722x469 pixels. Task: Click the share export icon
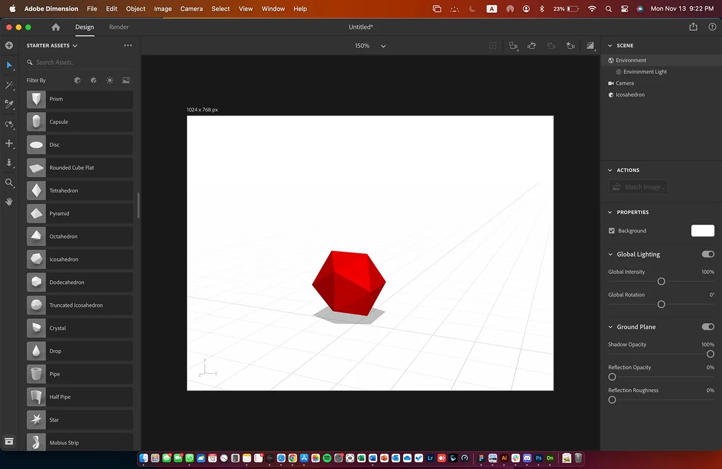point(693,27)
